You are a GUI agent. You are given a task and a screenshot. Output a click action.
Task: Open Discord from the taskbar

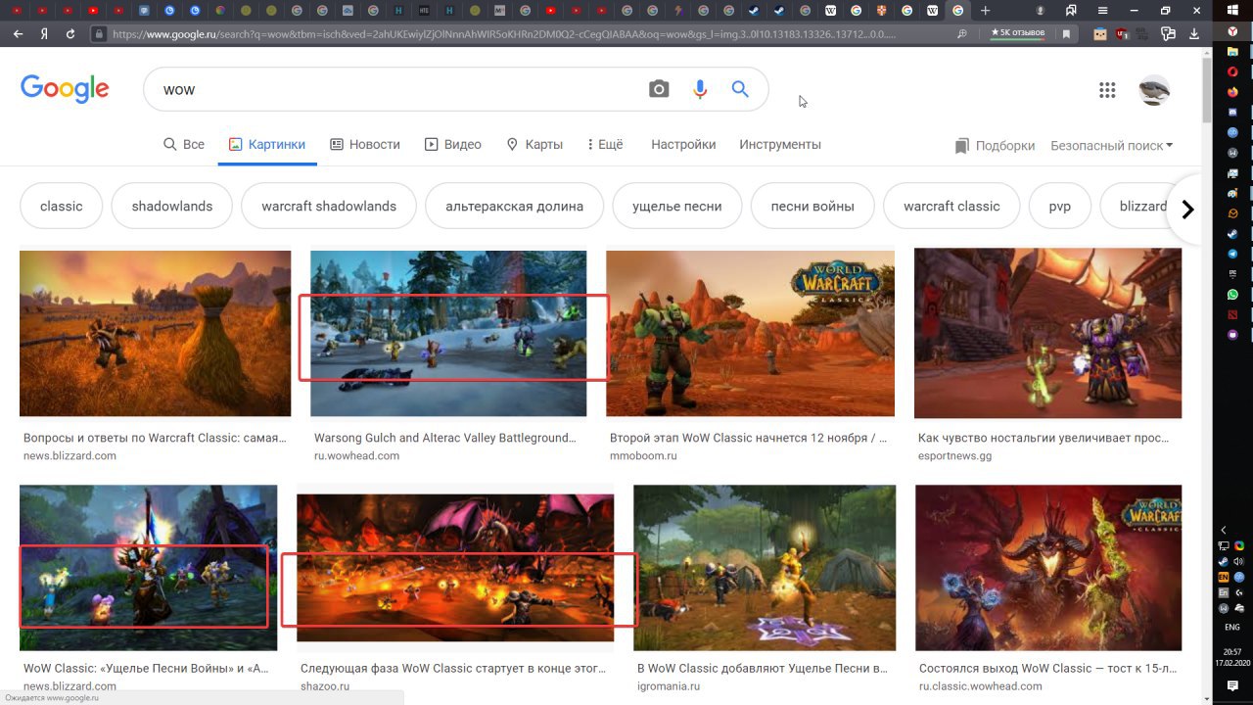coord(1232,112)
